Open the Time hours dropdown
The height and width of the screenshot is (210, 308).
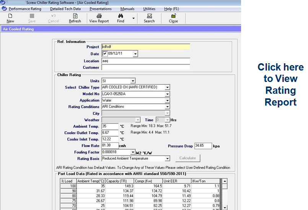[167, 120]
